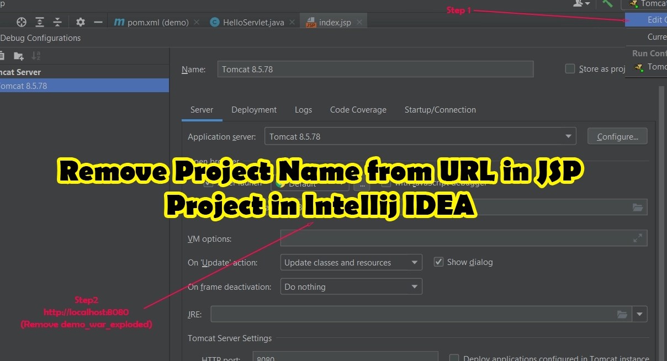
Task: Remove the selected configuration with the minus icon
Action: pyautogui.click(x=97, y=22)
